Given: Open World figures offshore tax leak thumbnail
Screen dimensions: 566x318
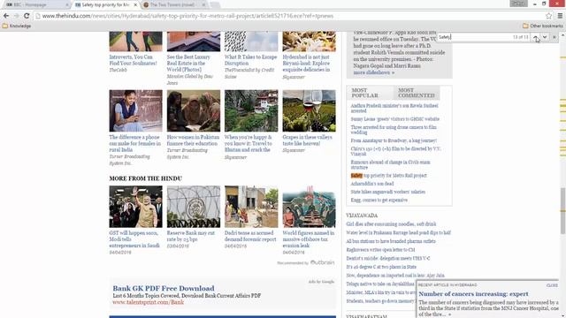Looking at the screenshot, I should pos(309,207).
